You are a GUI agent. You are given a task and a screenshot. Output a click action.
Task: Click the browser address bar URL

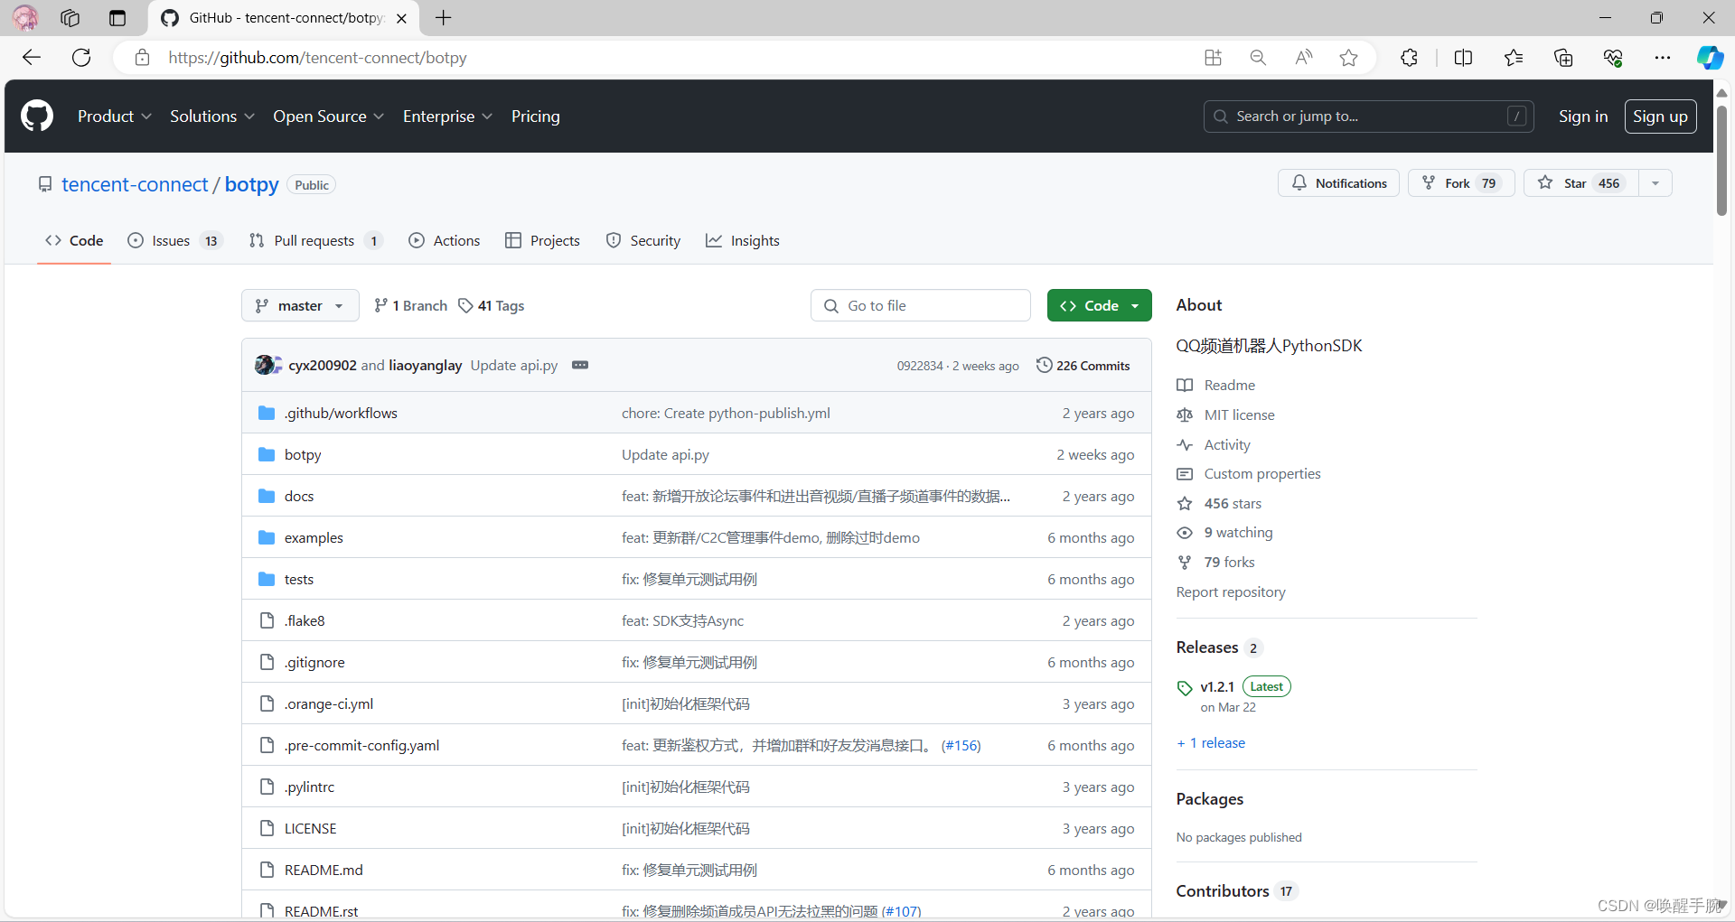click(x=317, y=58)
